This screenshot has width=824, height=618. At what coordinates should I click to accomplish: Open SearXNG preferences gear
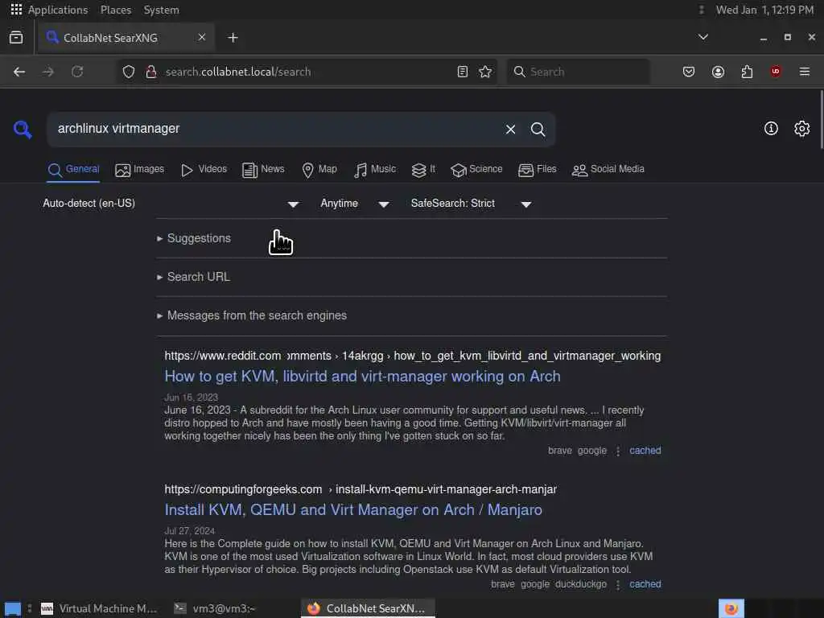(x=802, y=128)
